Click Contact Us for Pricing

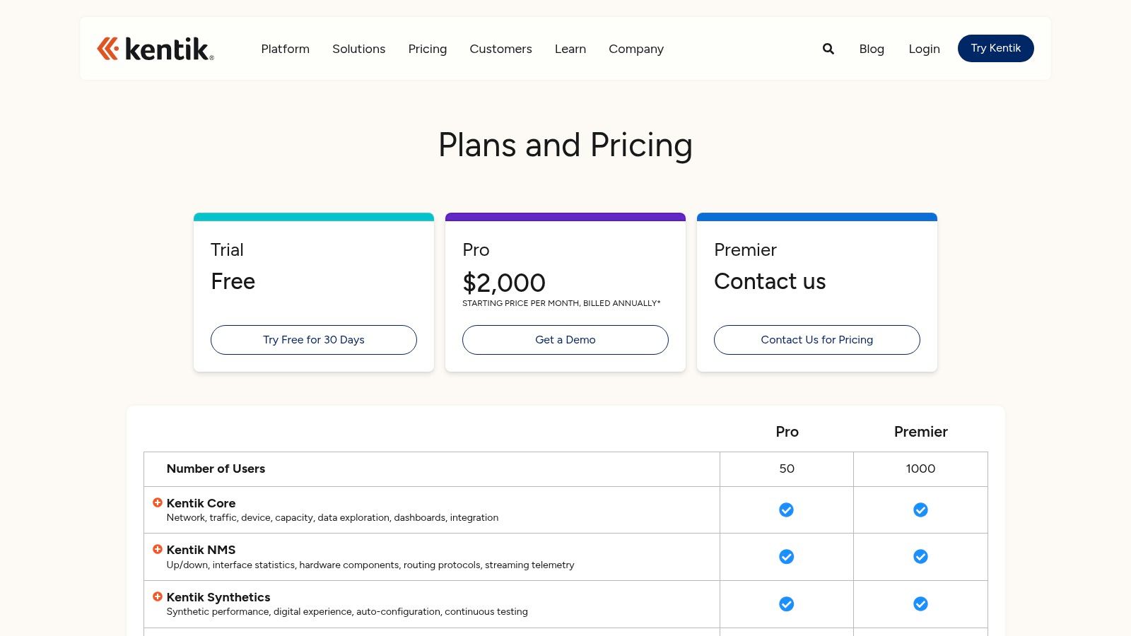point(816,340)
